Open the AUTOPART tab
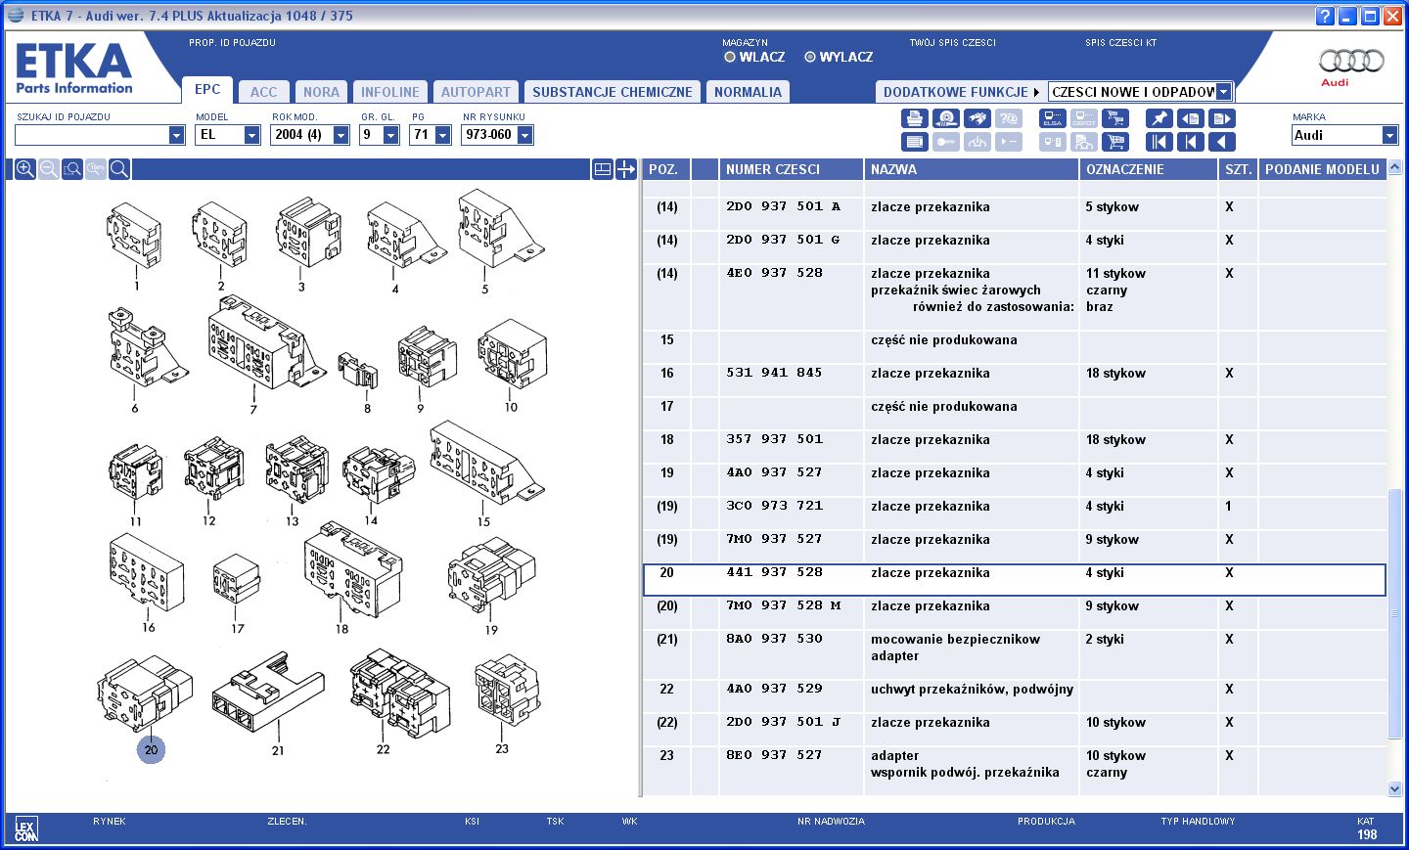1409x850 pixels. (476, 92)
